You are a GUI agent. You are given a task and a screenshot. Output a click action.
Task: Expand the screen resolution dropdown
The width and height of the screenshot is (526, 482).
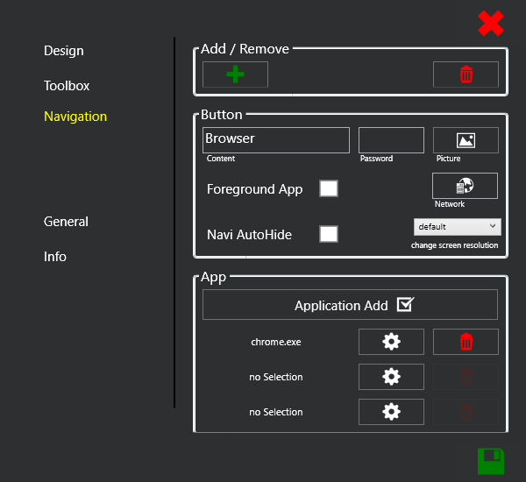click(x=457, y=226)
